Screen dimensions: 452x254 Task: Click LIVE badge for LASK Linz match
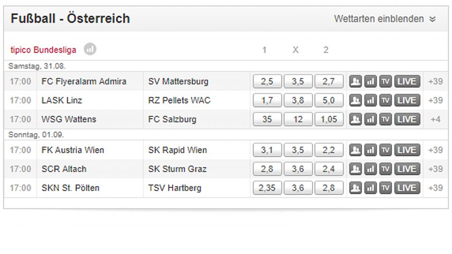pyautogui.click(x=407, y=101)
